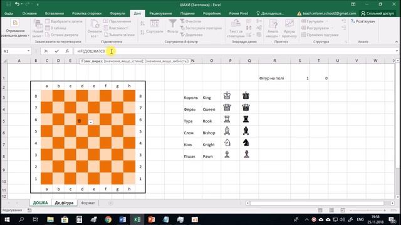Click the white Rook chess piece

pyautogui.click(x=227, y=119)
